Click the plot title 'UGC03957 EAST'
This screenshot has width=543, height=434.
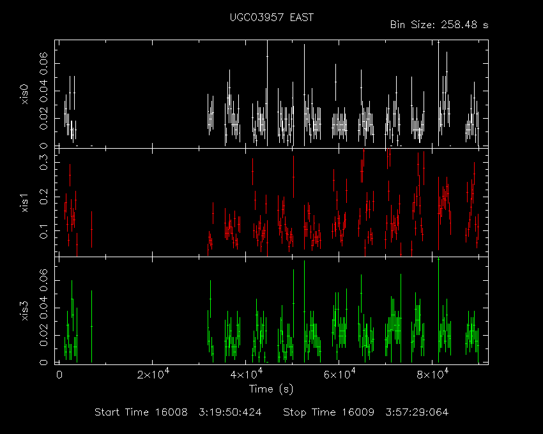271,17
